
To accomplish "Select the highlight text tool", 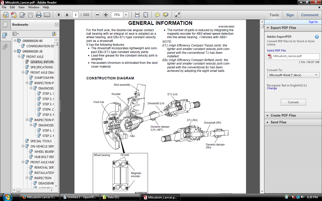I will coord(166,15).
